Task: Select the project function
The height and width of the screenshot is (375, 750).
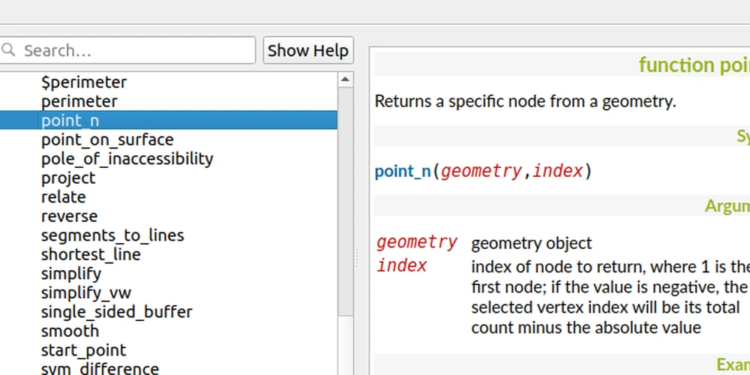Action: (68, 178)
